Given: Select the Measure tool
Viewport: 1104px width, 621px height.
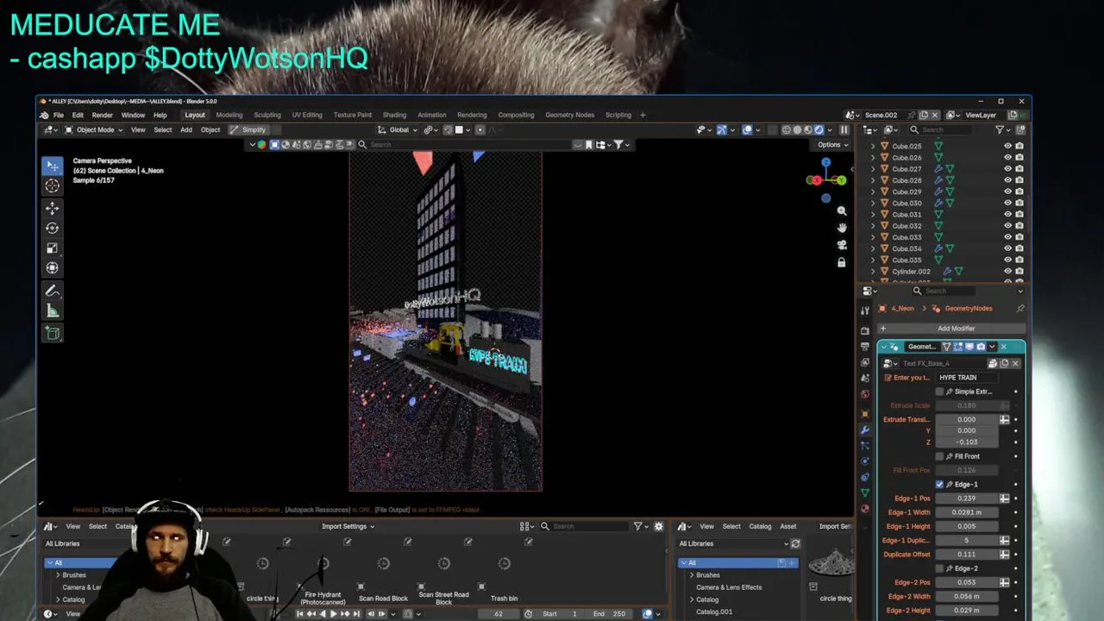Looking at the screenshot, I should (53, 310).
